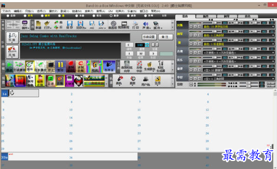Expand the drums track instrument dropdown
277x169 pixels.
273,44
